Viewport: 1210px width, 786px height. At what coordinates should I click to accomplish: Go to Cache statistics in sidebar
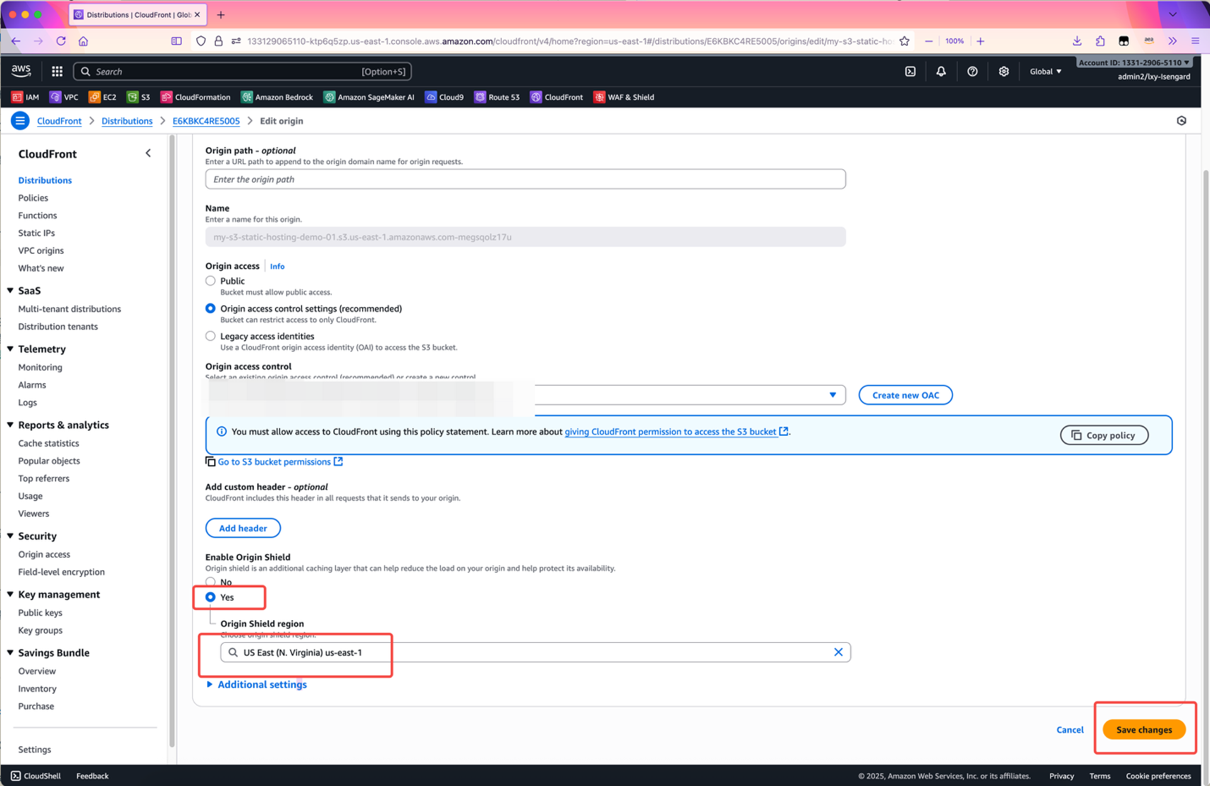click(49, 443)
